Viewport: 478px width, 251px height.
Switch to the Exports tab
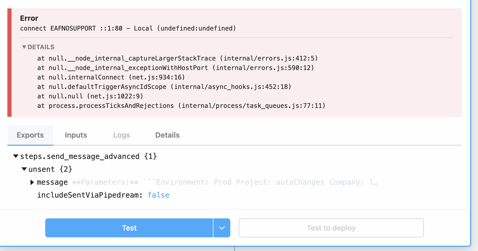[x=30, y=135]
